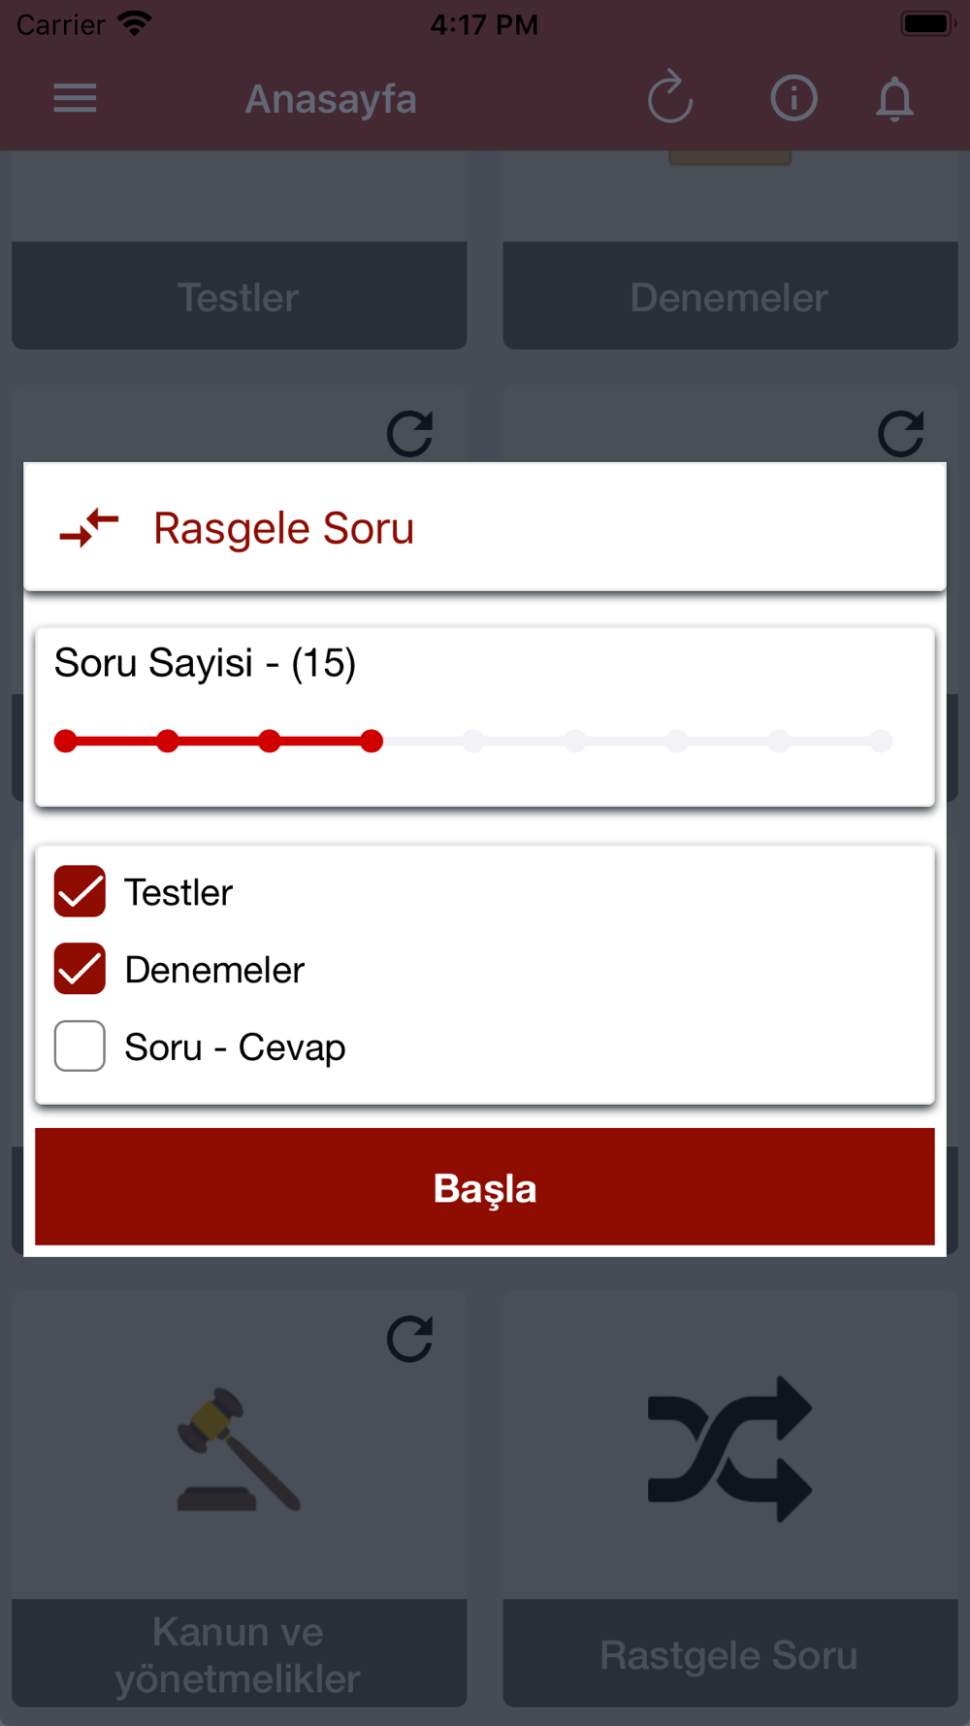Set question slider to the last dot
970x1726 pixels.
point(881,742)
